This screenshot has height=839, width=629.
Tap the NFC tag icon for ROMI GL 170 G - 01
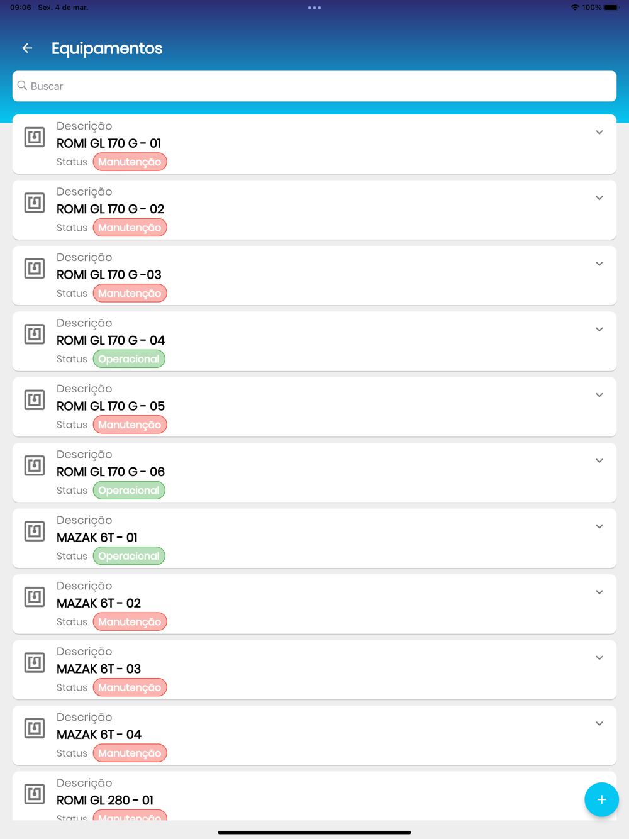(x=35, y=137)
